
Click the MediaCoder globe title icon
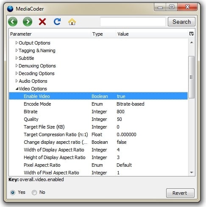point(10,9)
